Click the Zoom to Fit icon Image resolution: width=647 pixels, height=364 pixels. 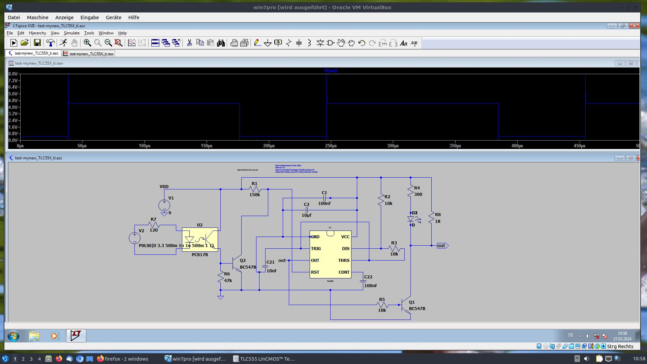coord(118,43)
